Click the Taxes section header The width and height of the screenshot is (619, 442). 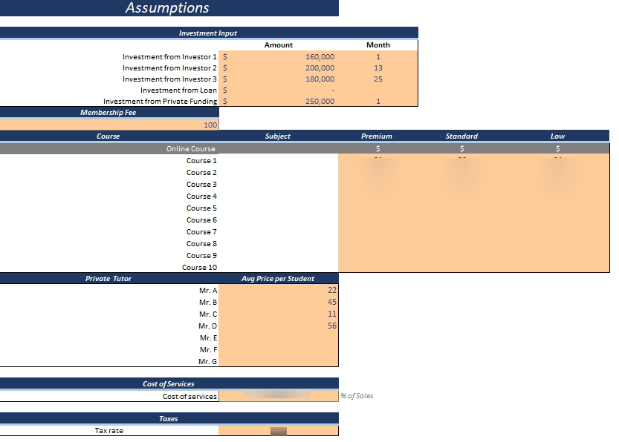(x=169, y=419)
